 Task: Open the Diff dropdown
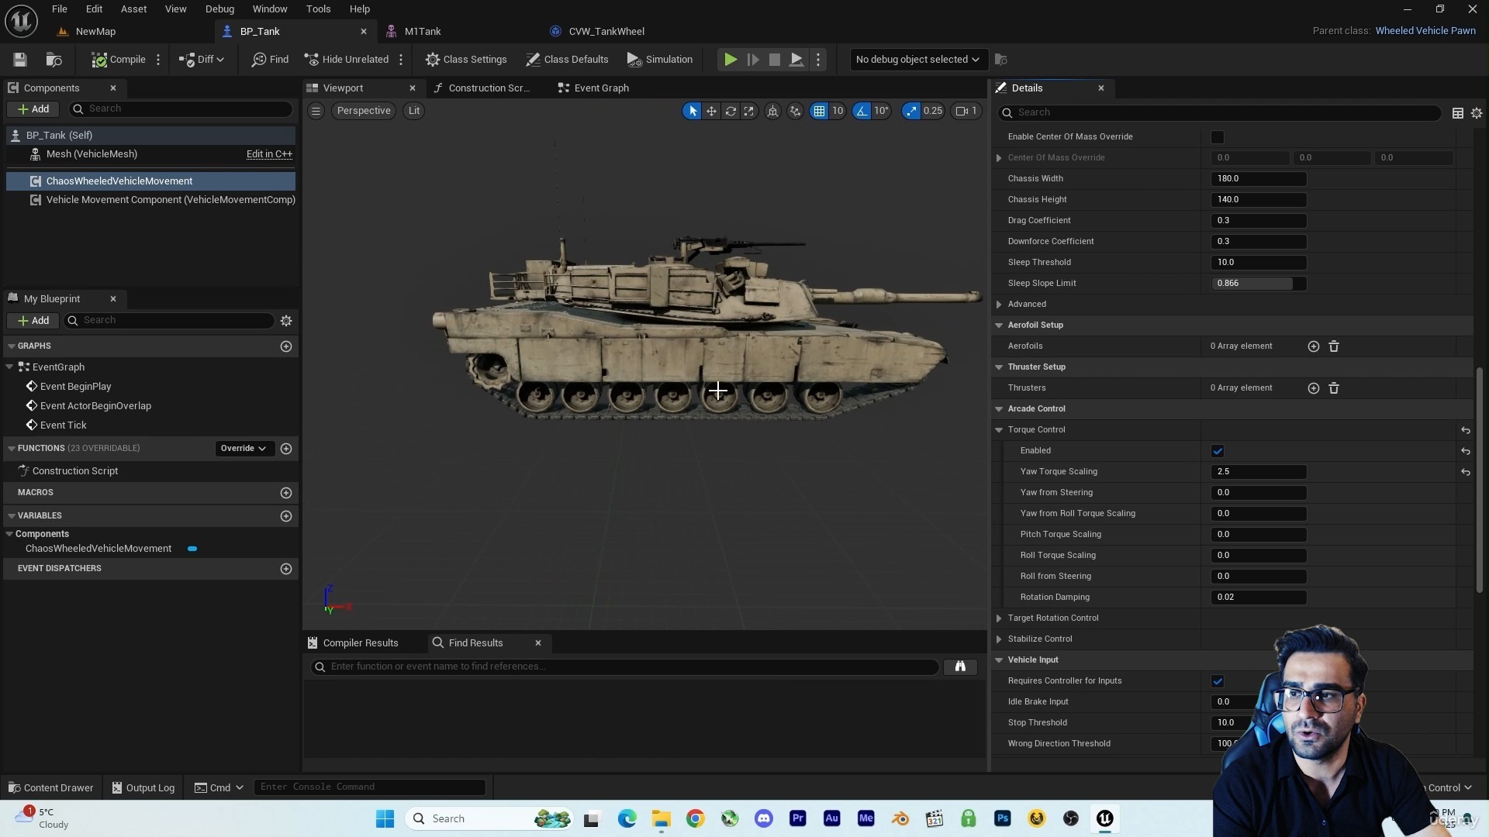tap(201, 60)
